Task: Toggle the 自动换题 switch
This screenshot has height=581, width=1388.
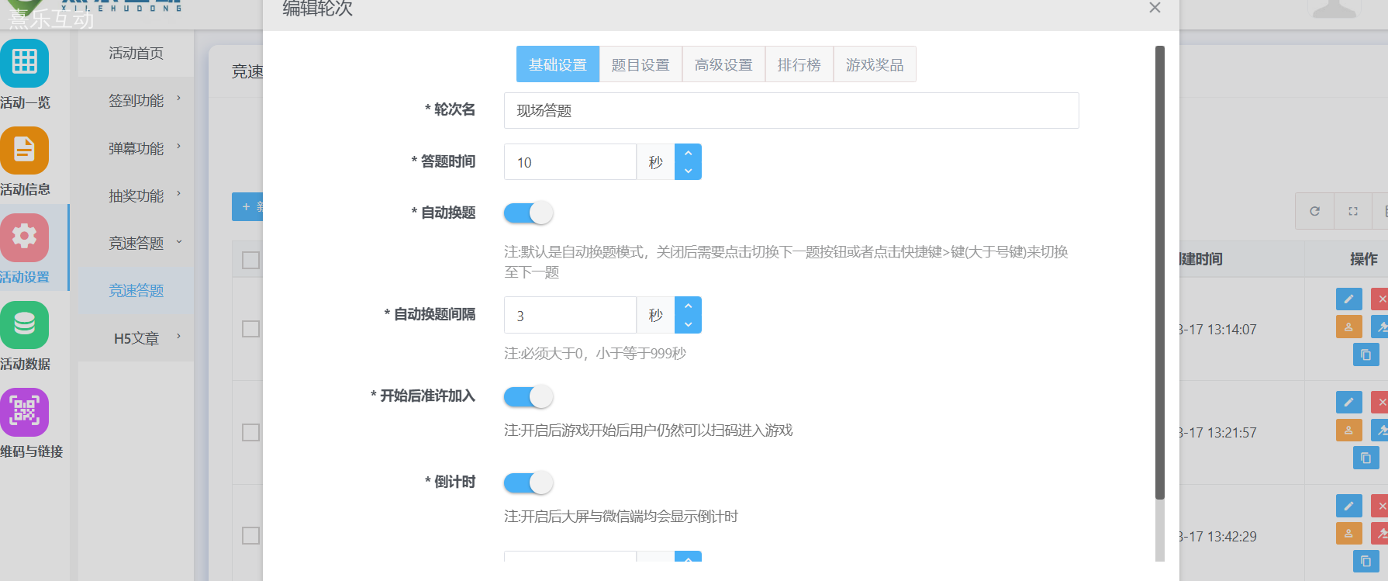Action: tap(528, 213)
